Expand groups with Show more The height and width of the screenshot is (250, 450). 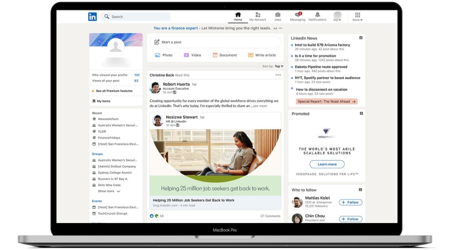(109, 191)
